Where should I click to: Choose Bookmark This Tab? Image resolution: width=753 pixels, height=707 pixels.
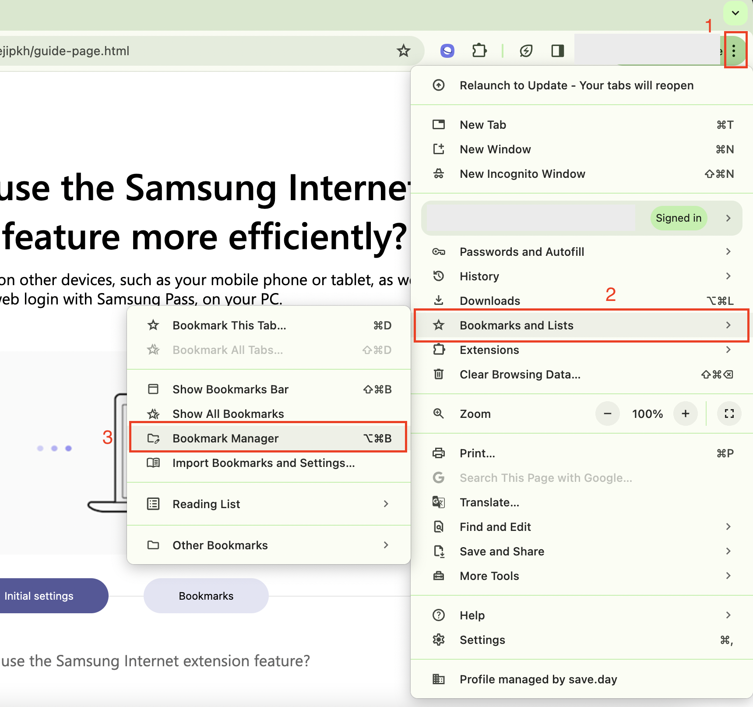click(268, 325)
